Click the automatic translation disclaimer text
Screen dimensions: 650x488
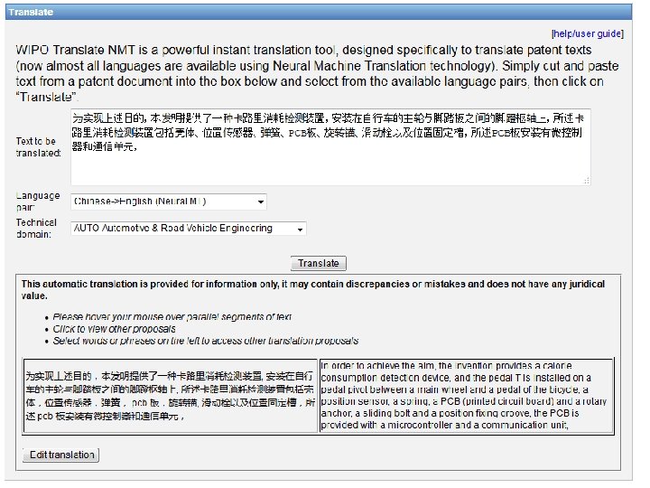pyautogui.click(x=313, y=290)
